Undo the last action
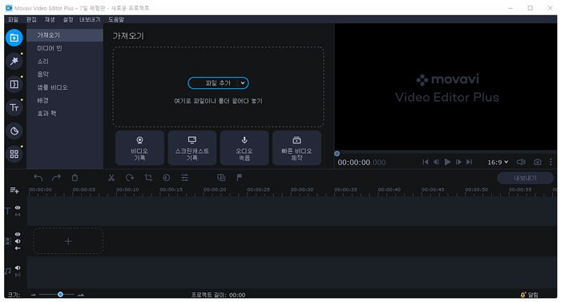 pos(38,178)
